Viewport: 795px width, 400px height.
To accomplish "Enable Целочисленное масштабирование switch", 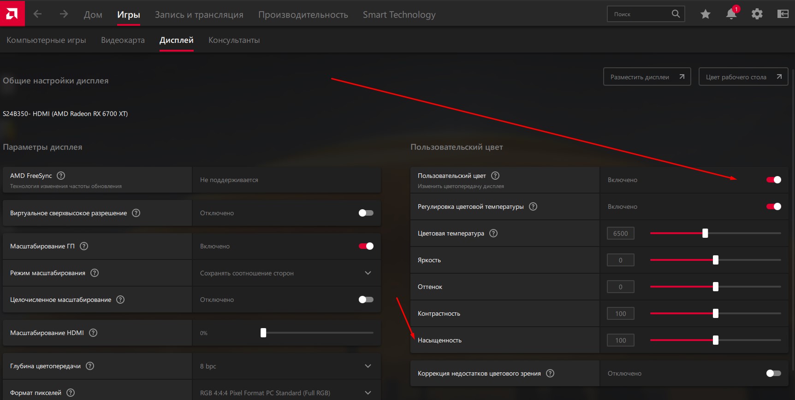I will click(x=366, y=300).
